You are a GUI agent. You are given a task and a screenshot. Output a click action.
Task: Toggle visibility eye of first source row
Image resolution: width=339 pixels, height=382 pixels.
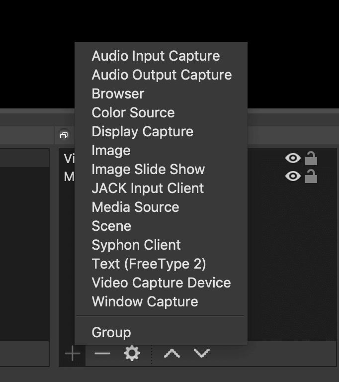(293, 158)
